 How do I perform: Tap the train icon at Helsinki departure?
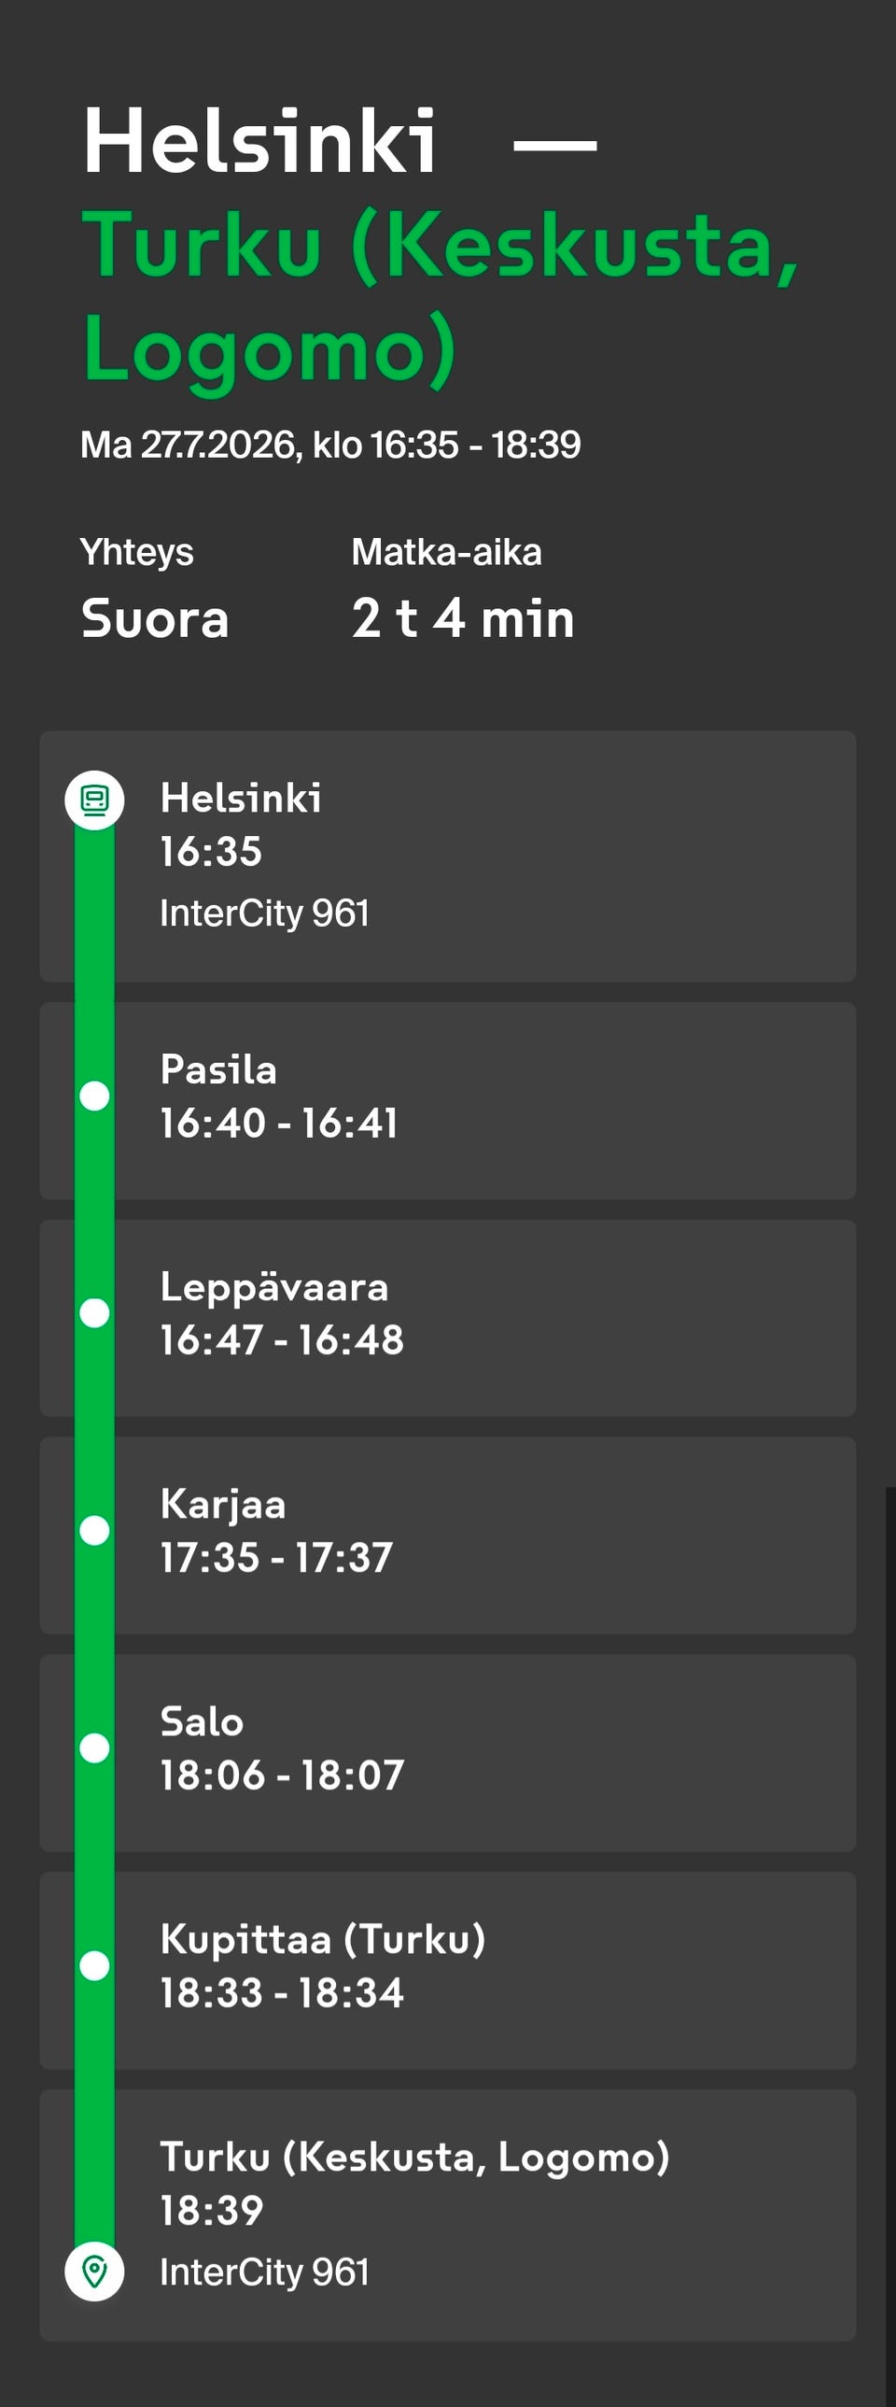pyautogui.click(x=94, y=800)
